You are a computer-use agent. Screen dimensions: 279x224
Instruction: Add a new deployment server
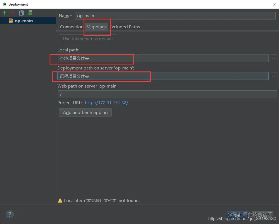point(4,13)
